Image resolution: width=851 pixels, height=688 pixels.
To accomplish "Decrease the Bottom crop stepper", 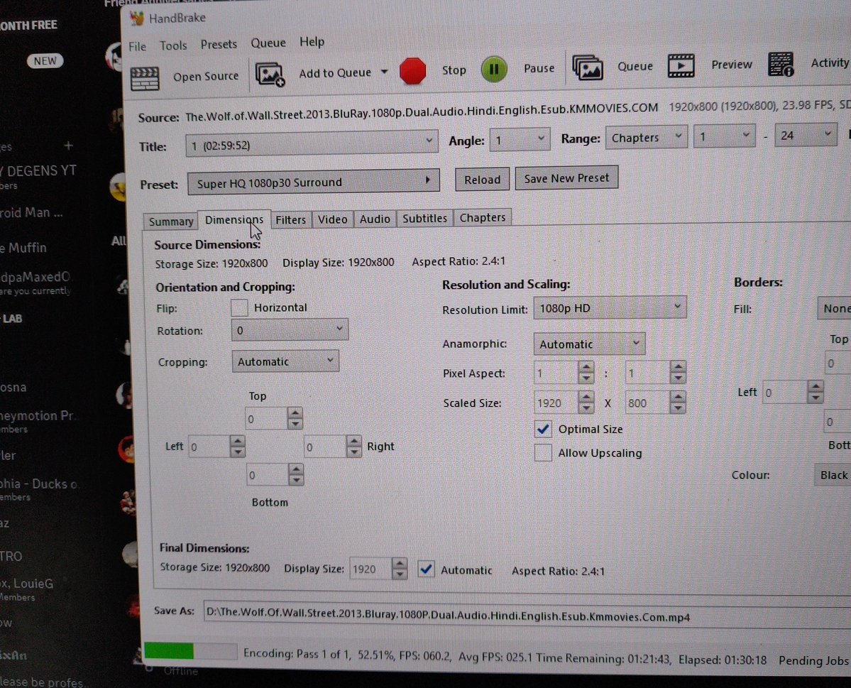I will tap(296, 481).
